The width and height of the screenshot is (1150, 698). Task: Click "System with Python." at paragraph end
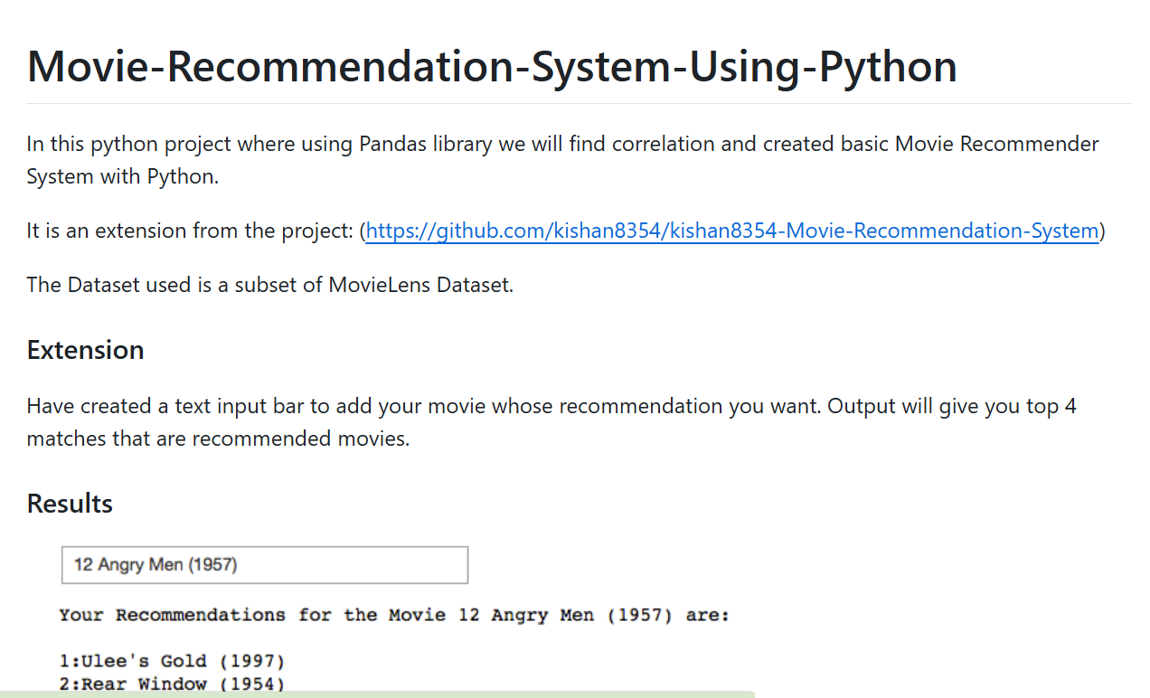pos(123,176)
